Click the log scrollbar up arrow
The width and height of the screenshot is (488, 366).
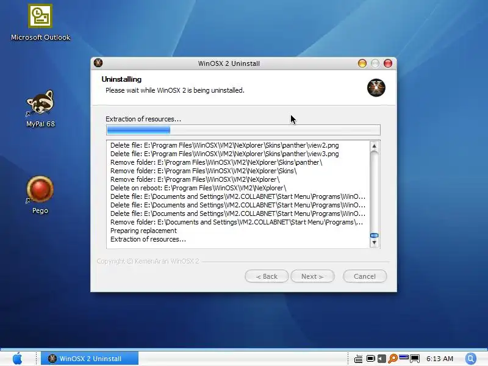[375, 146]
